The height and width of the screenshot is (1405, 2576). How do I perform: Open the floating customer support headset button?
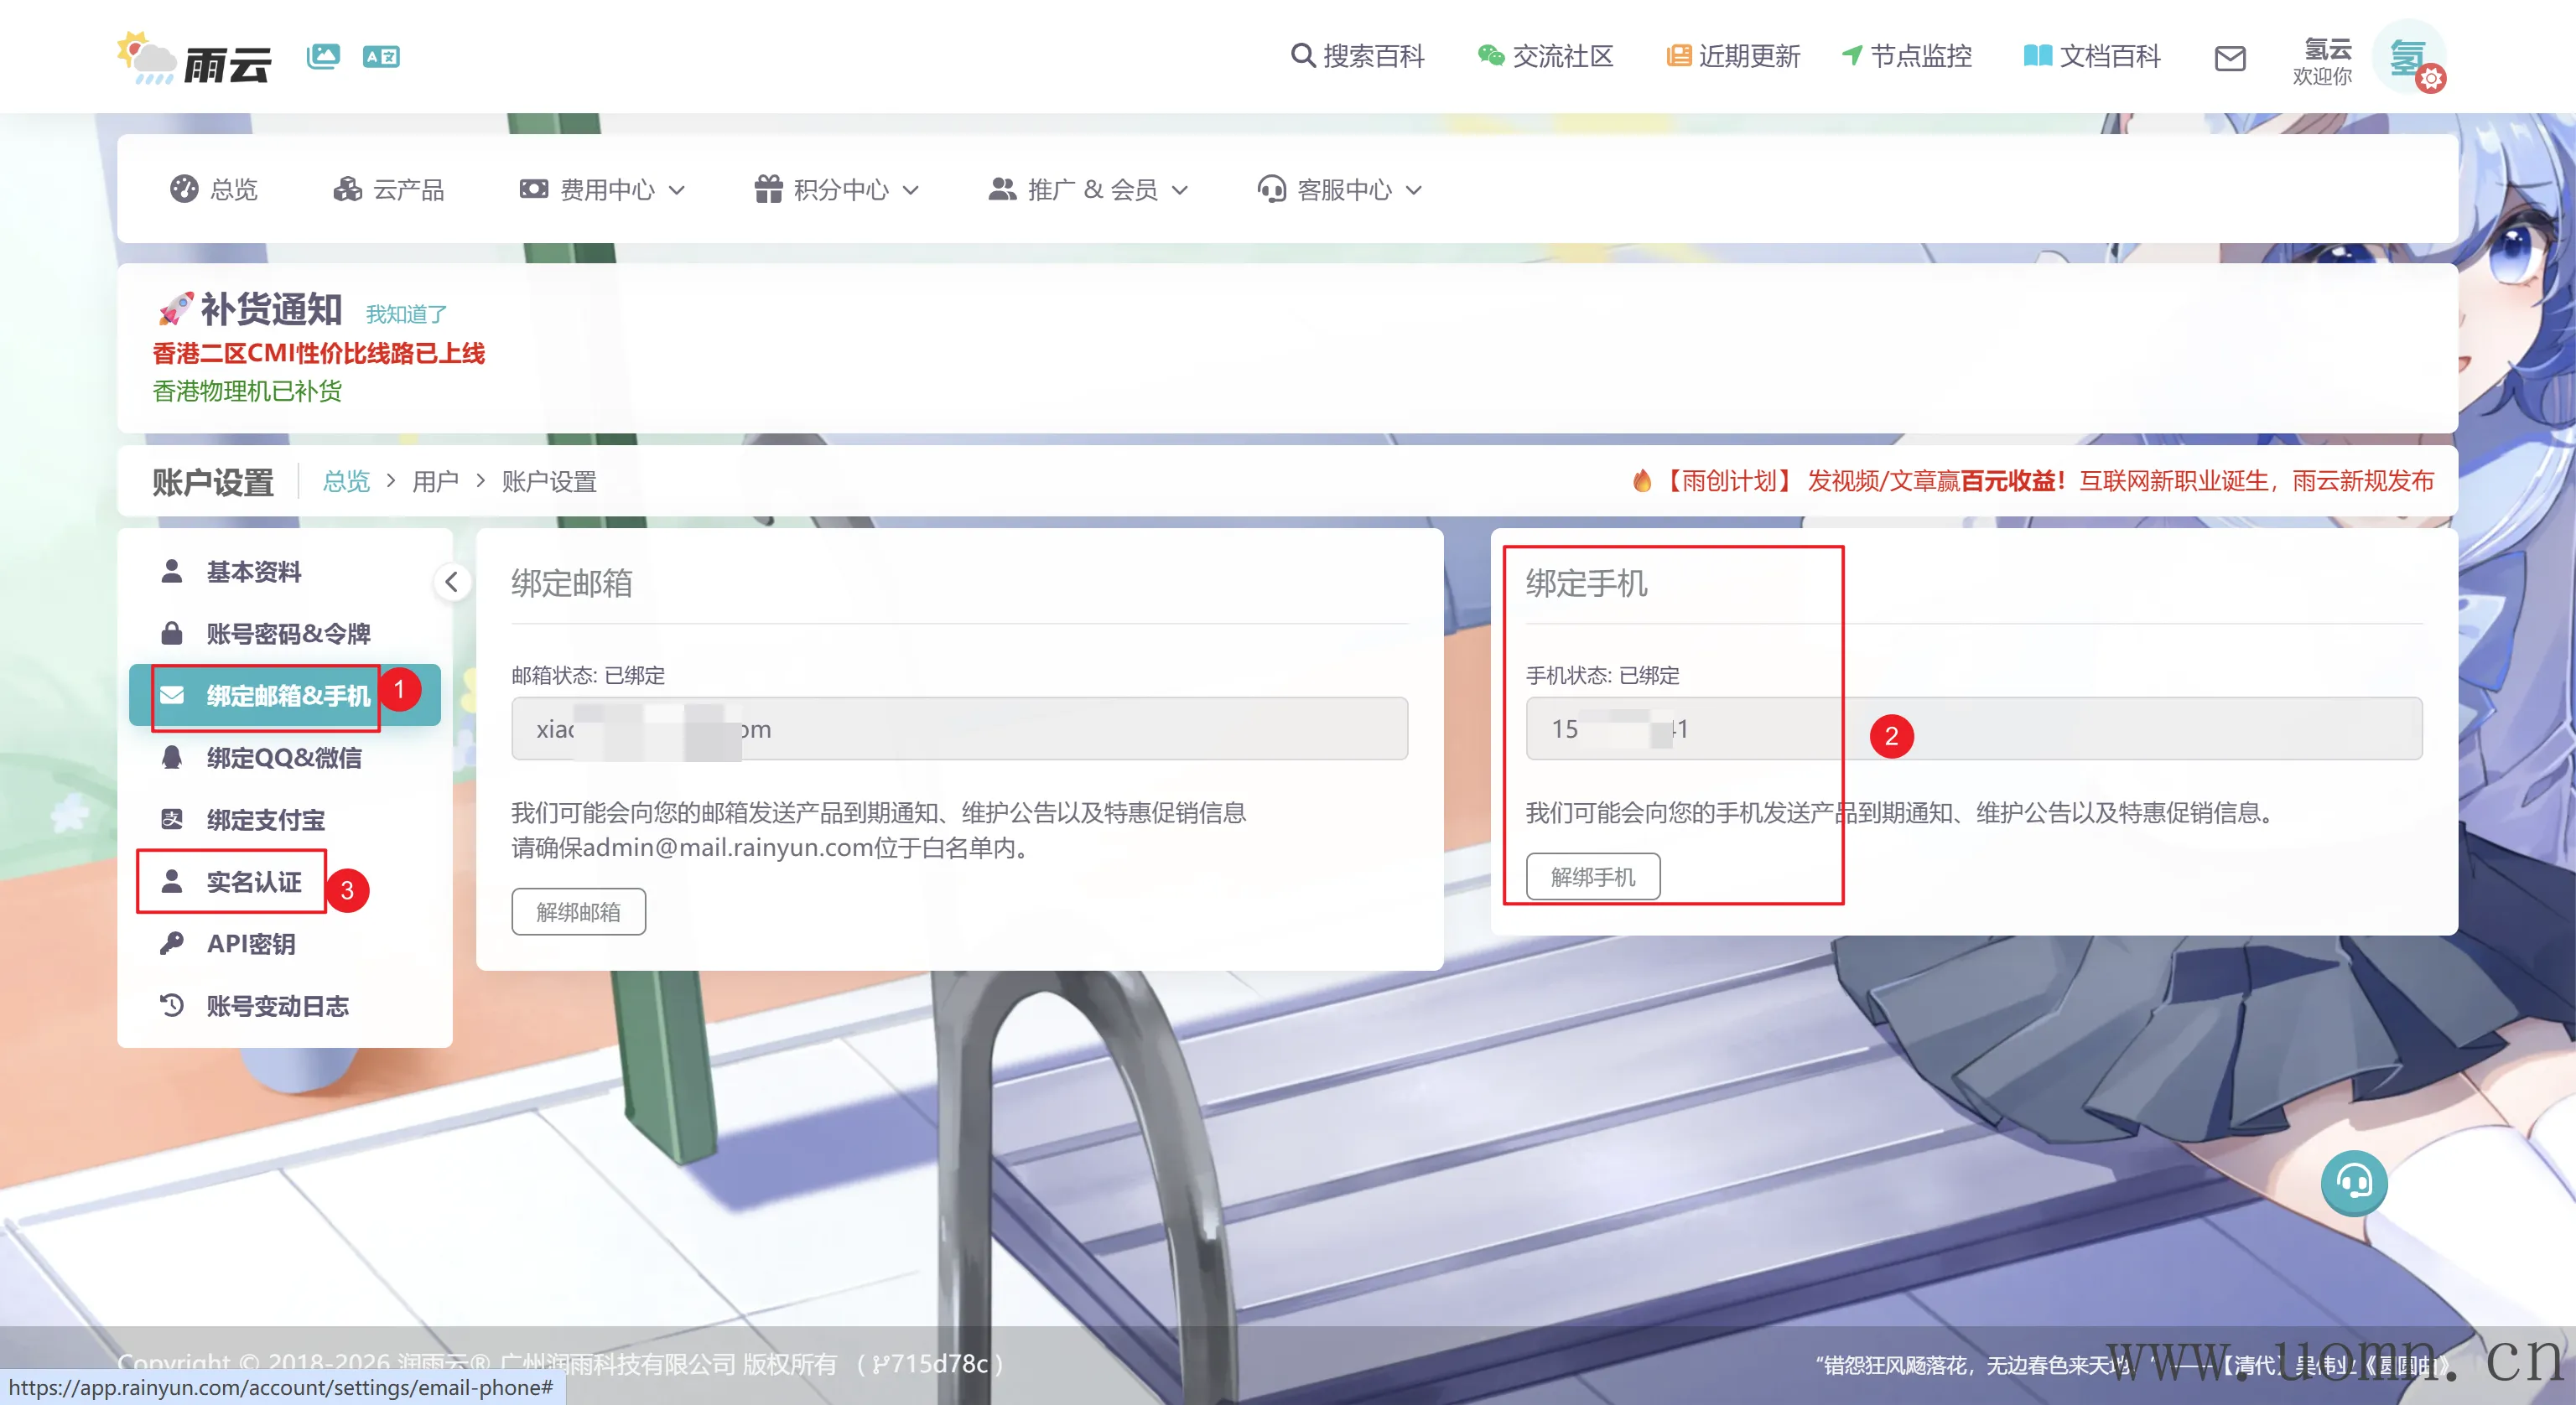[x=2353, y=1183]
